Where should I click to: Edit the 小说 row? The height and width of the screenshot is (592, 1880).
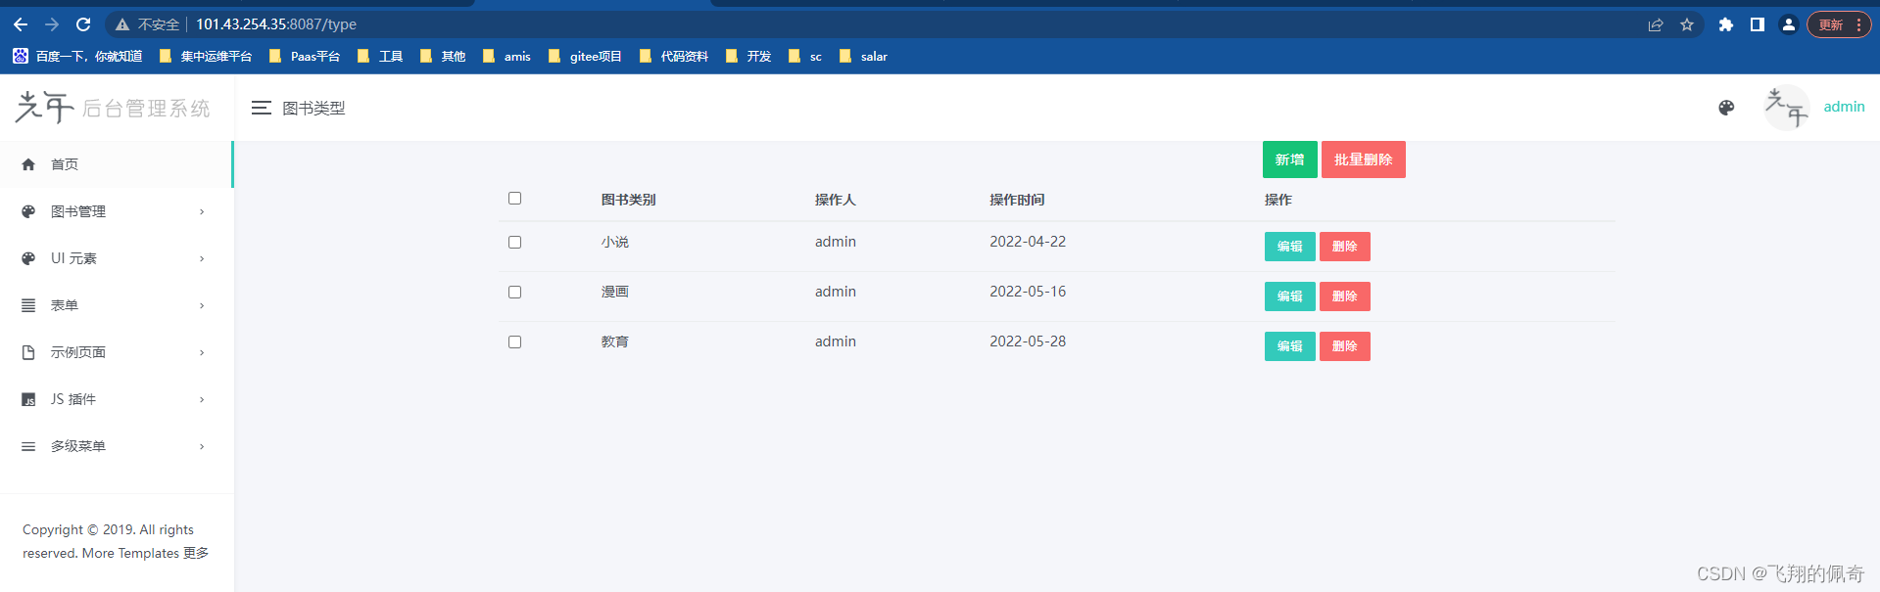click(x=1289, y=247)
